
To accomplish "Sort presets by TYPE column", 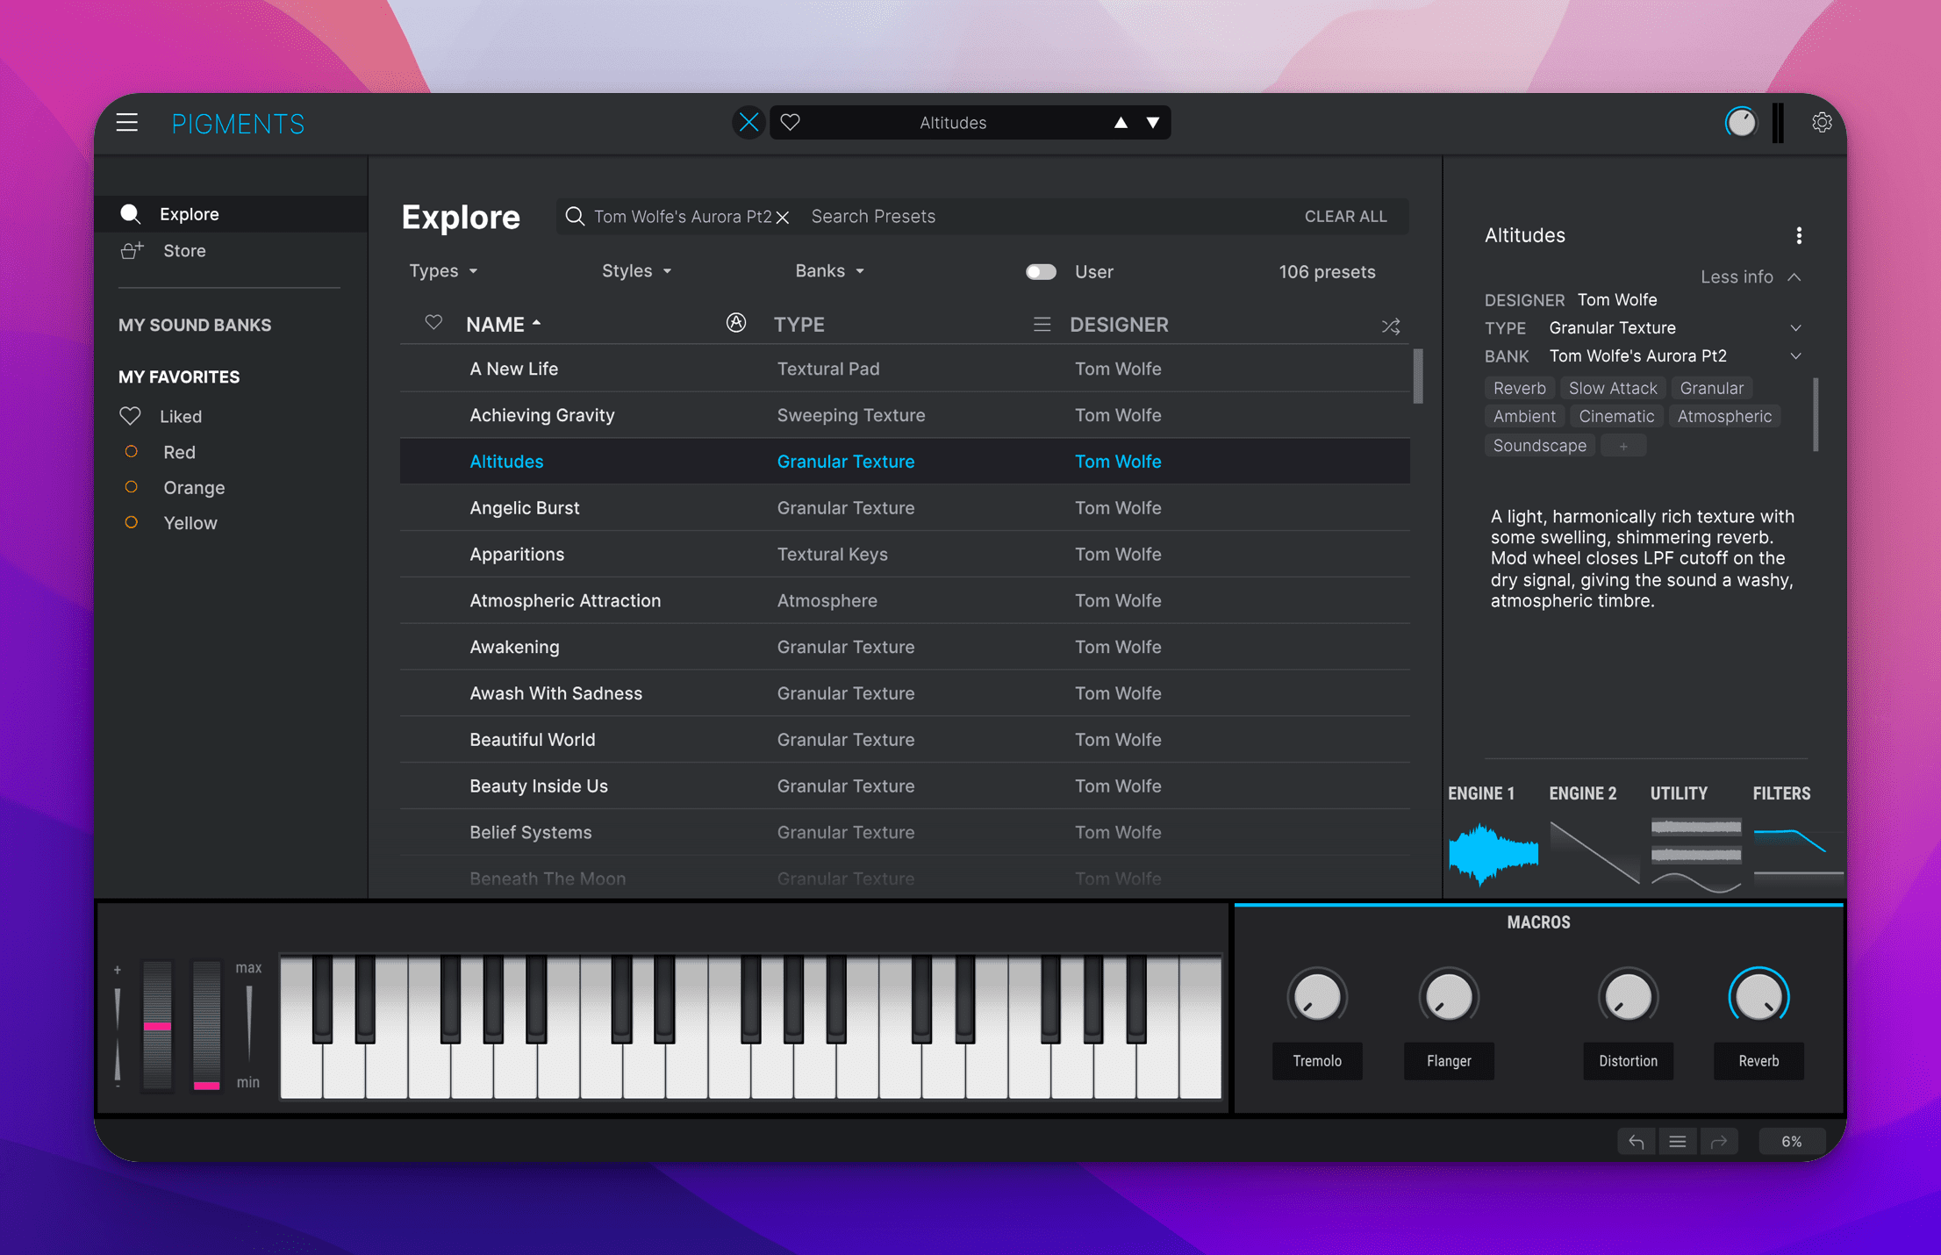I will 799,325.
